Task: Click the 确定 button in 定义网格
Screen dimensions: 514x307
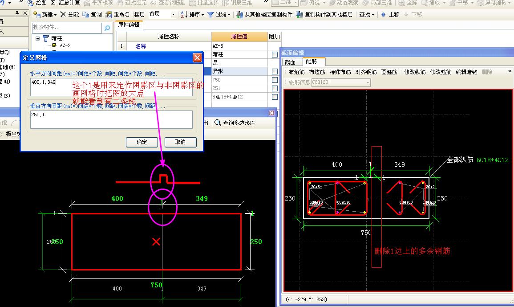Action: (x=142, y=142)
